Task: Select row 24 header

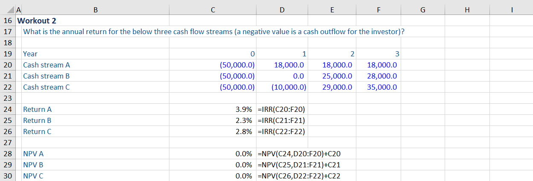Action: tap(7, 109)
